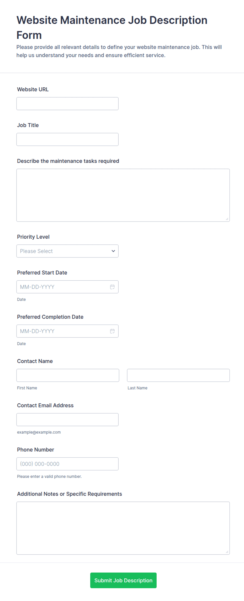Grab the maintenance tasks textarea resize handle
The image size is (244, 601).
[227, 219]
